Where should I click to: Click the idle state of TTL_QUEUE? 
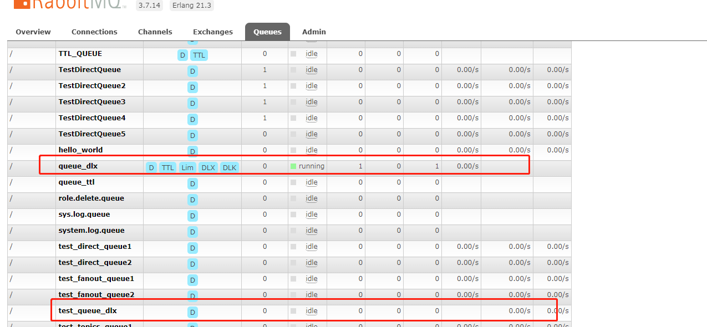pyautogui.click(x=312, y=54)
